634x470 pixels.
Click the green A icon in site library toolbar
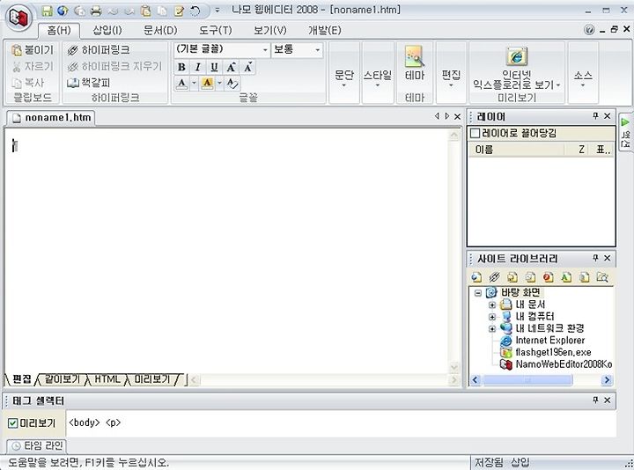(566, 277)
